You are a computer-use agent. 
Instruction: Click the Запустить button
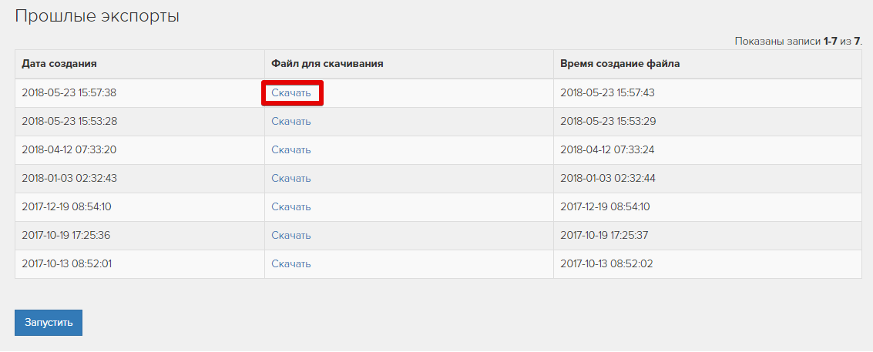click(48, 323)
